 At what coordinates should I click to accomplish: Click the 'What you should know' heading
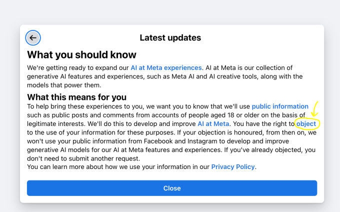81,54
